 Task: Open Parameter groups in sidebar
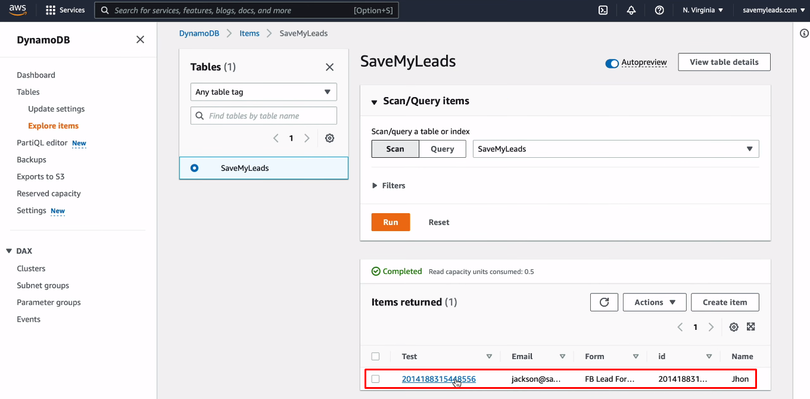pos(49,303)
